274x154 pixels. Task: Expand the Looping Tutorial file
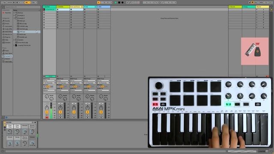(14, 45)
